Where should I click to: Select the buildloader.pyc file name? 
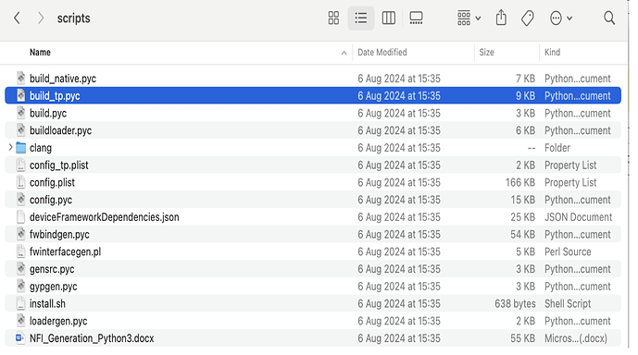[60, 130]
